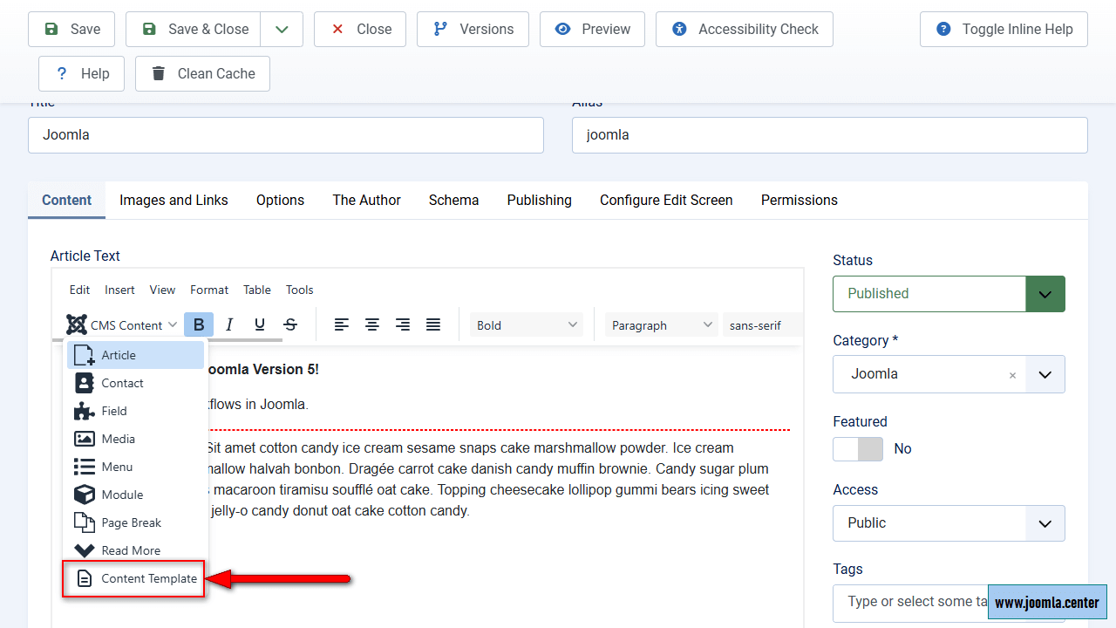The image size is (1116, 628).
Task: Click the Save & Close button
Action: point(194,29)
